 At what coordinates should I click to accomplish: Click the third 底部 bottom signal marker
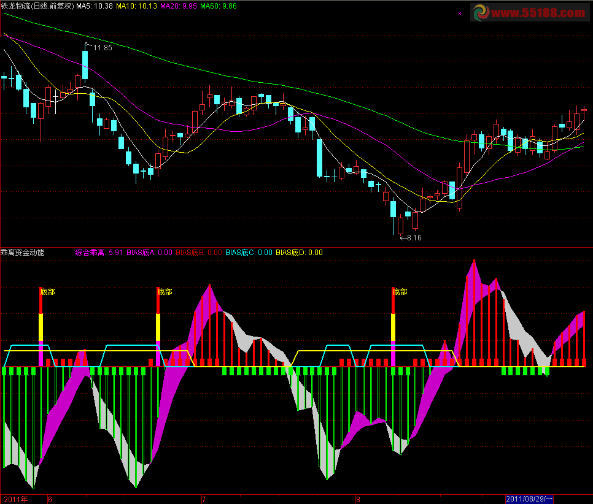400,292
